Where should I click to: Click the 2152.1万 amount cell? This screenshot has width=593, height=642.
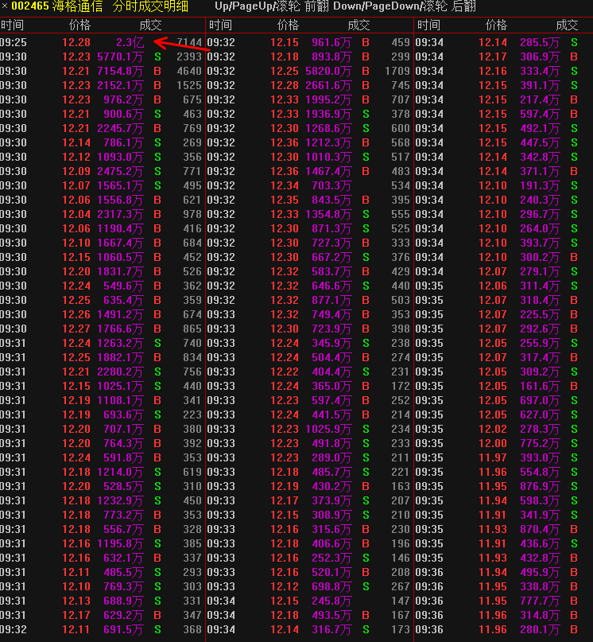[120, 86]
